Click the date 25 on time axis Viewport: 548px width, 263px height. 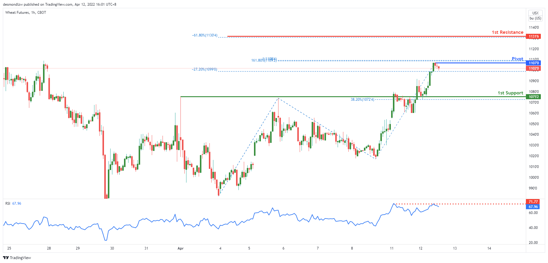(9, 248)
